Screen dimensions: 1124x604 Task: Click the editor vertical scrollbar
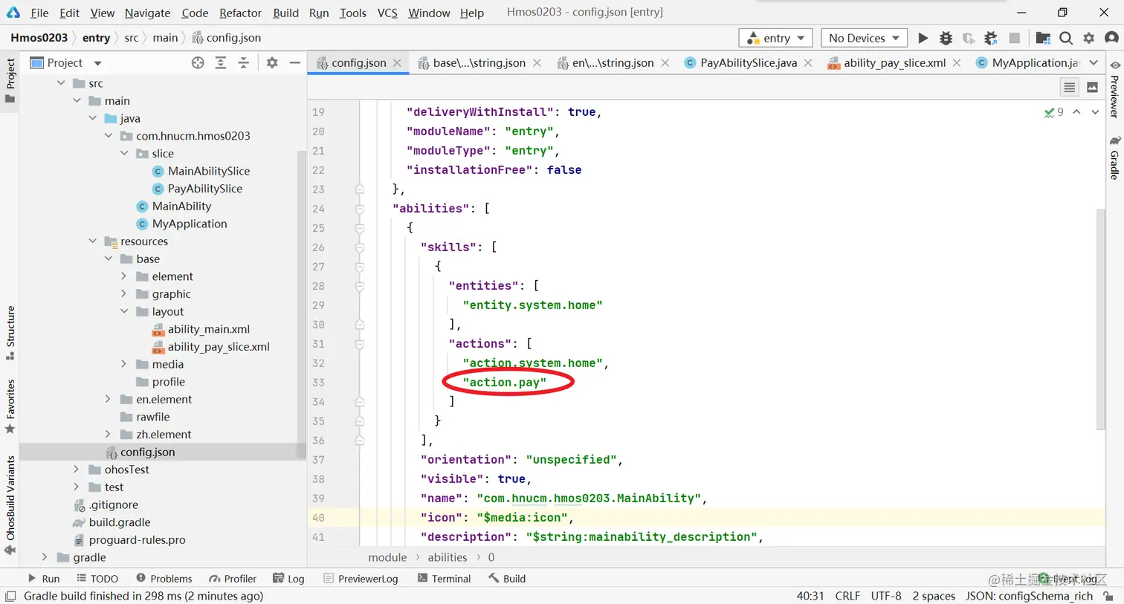tap(1101, 319)
